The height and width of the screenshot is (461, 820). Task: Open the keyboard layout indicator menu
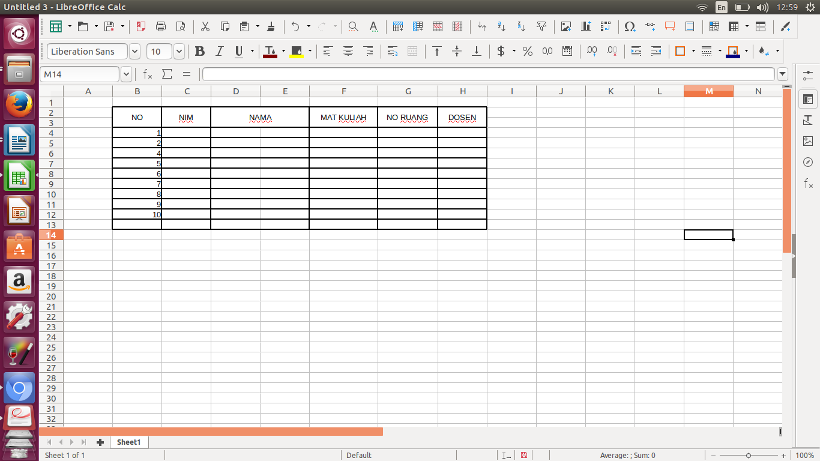[720, 7]
